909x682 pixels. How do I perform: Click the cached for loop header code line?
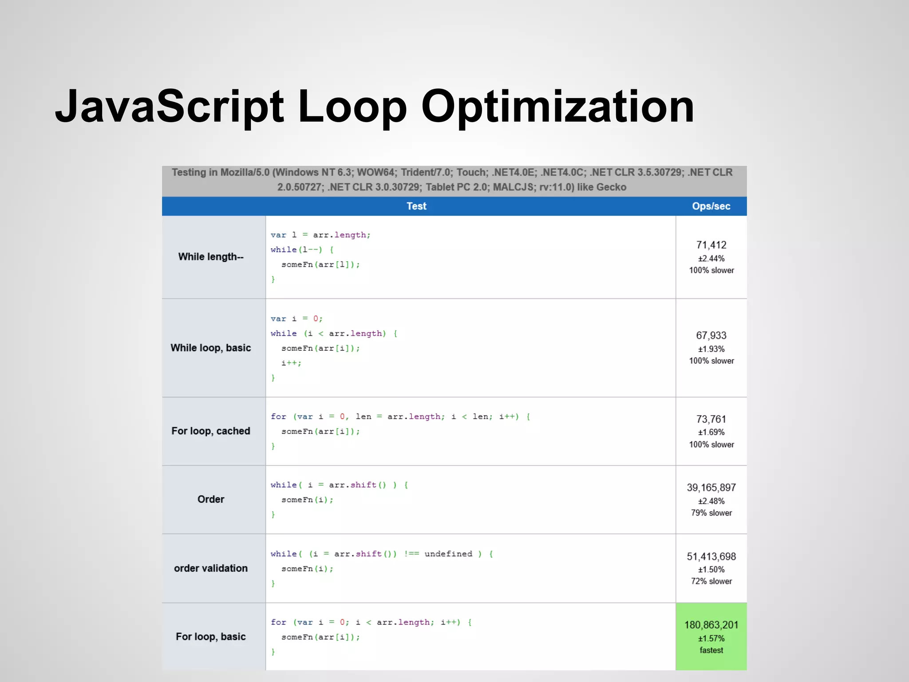401,416
